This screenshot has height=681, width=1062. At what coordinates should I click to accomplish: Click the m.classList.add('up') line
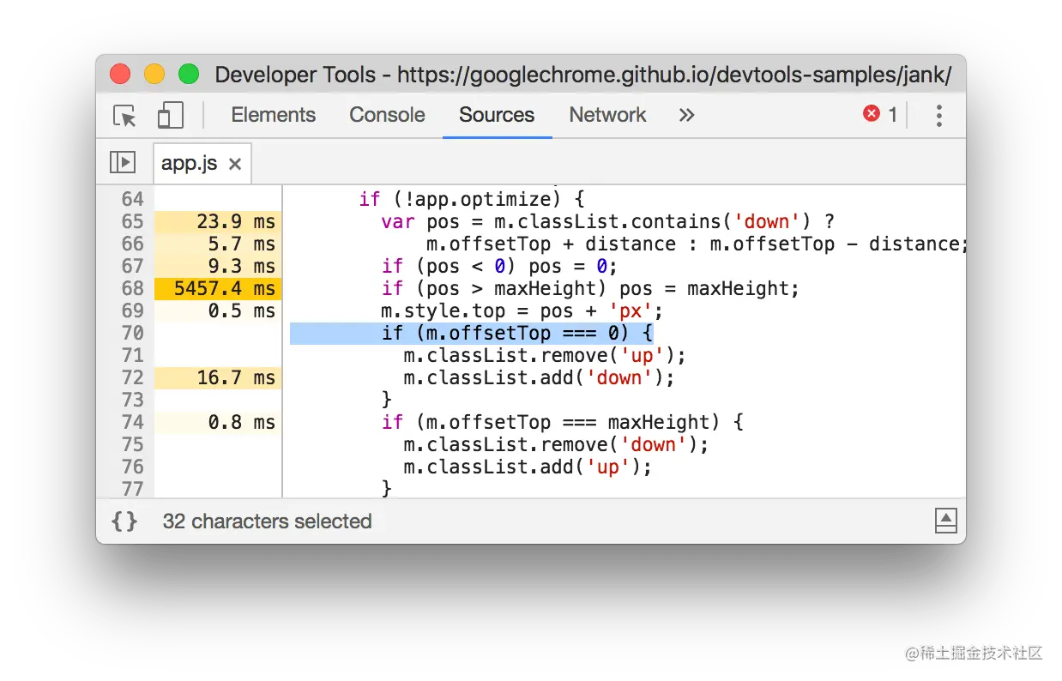[x=528, y=467]
